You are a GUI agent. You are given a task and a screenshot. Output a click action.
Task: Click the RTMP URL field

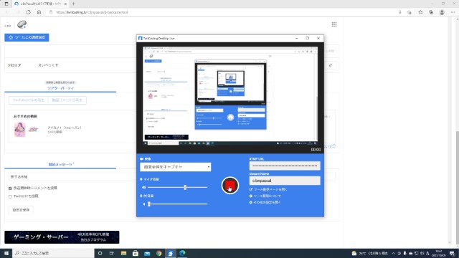(x=285, y=166)
